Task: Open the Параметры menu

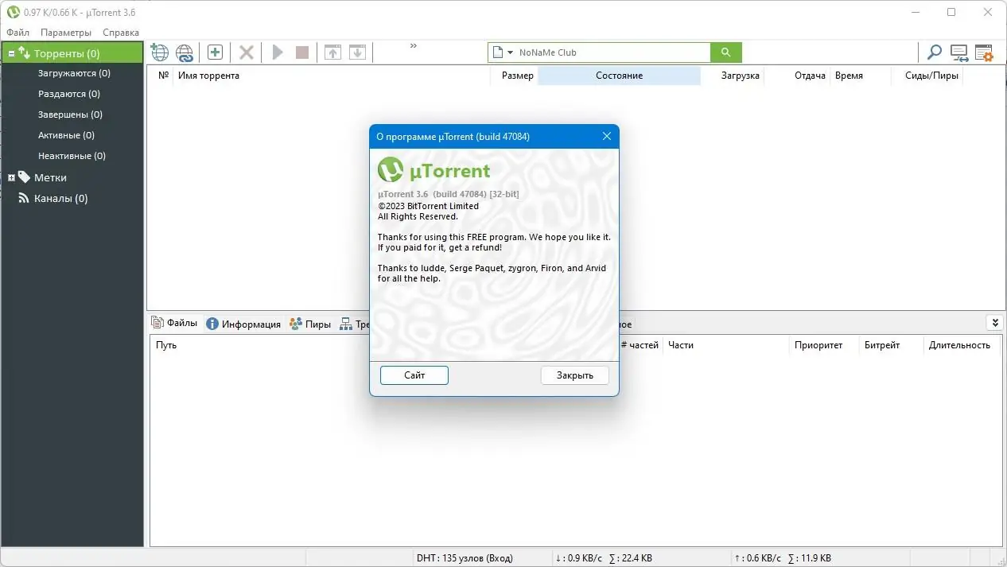Action: click(66, 33)
